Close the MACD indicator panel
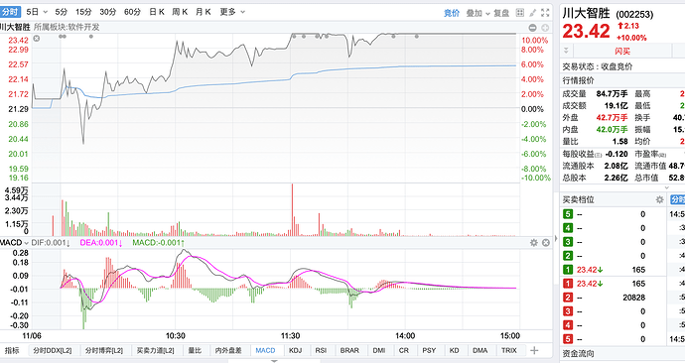685x363 pixels. [546, 243]
